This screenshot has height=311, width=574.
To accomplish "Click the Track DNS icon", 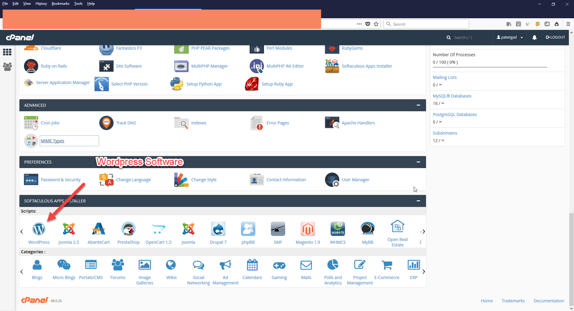I will pyautogui.click(x=106, y=123).
